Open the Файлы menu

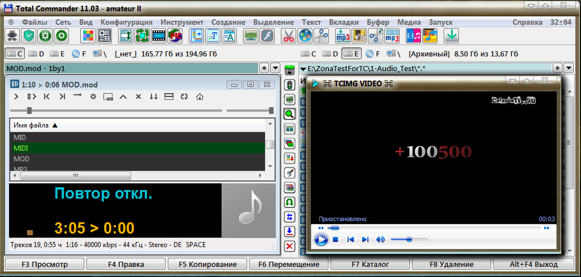pos(34,22)
